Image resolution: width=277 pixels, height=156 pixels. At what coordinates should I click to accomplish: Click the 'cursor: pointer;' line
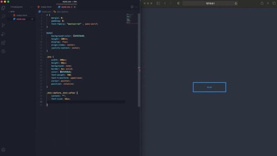[61, 81]
